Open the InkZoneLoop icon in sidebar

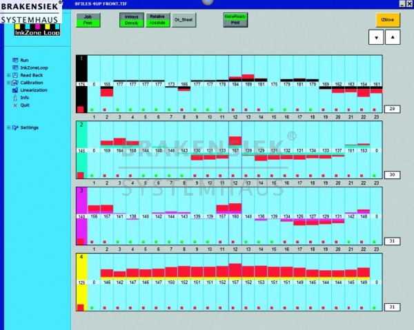coord(15,68)
